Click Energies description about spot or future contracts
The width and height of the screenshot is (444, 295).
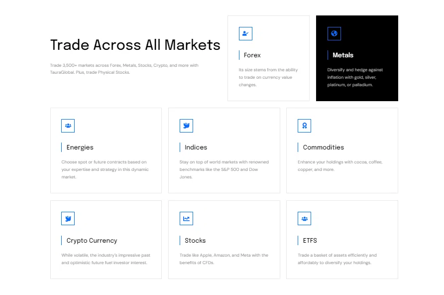[105, 169]
